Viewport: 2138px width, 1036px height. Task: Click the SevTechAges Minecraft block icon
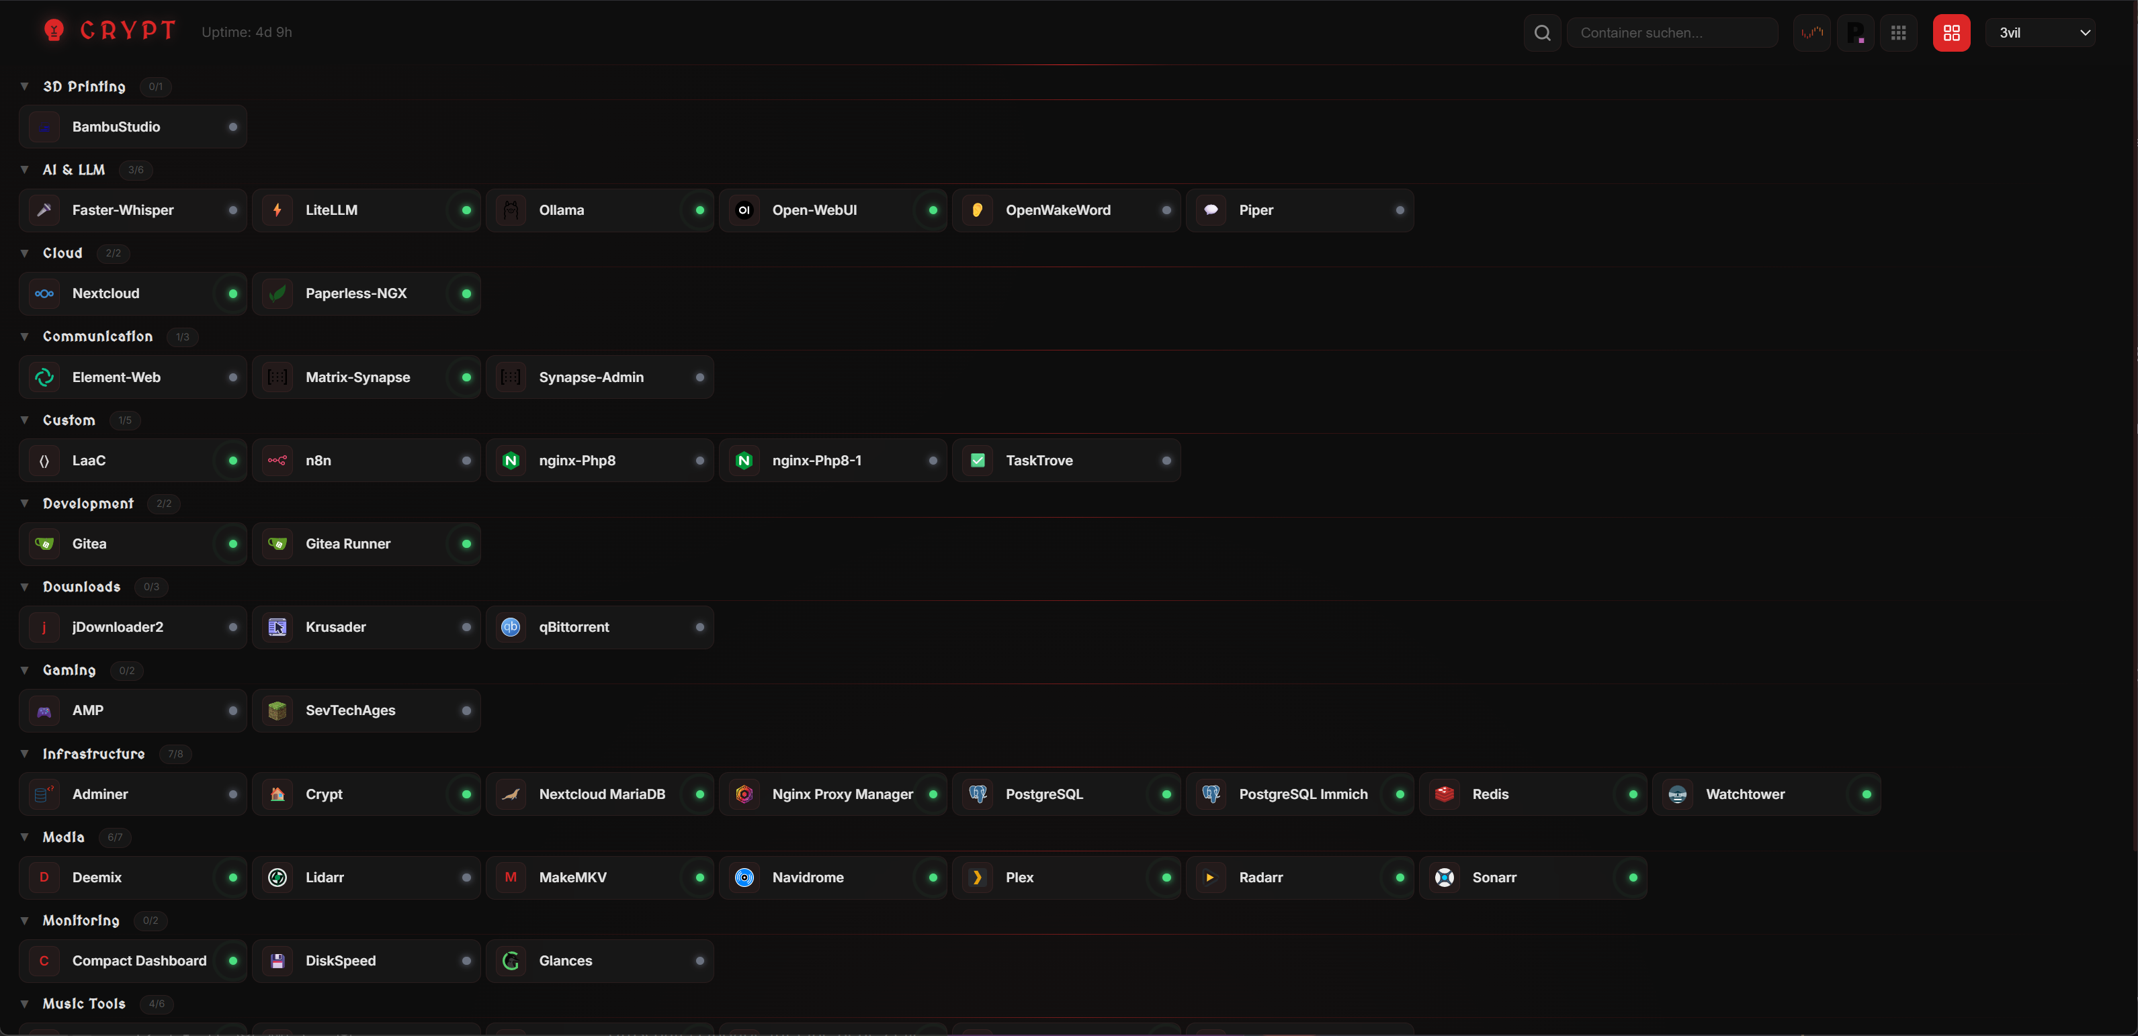[x=277, y=711]
